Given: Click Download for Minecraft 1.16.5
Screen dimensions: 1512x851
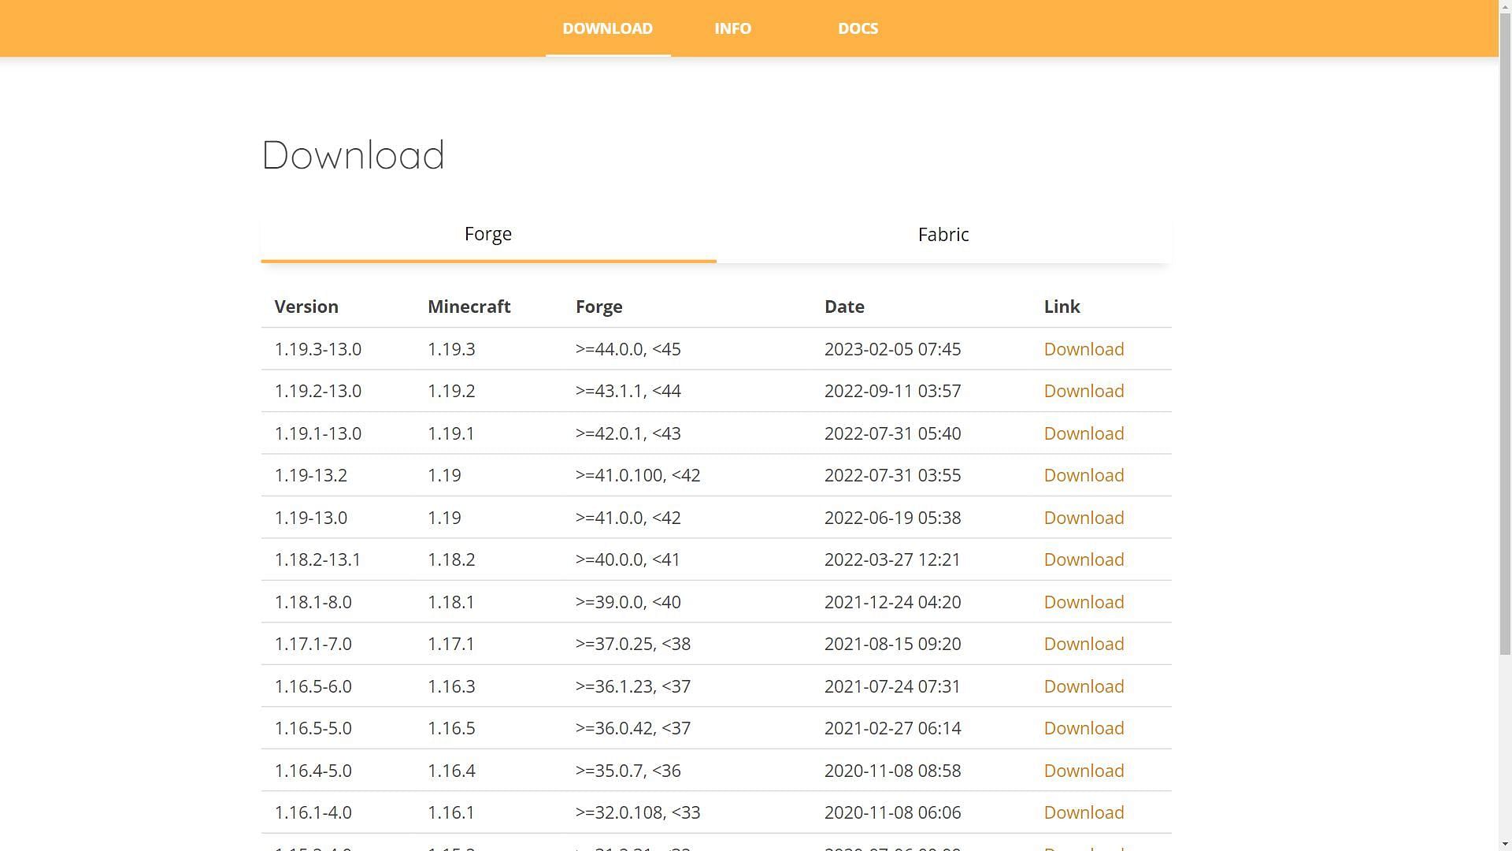Looking at the screenshot, I should [x=1084, y=727].
